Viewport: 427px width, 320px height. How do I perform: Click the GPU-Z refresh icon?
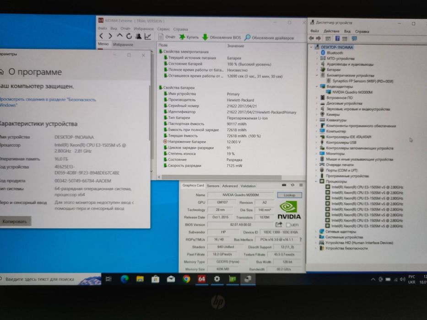292,185
